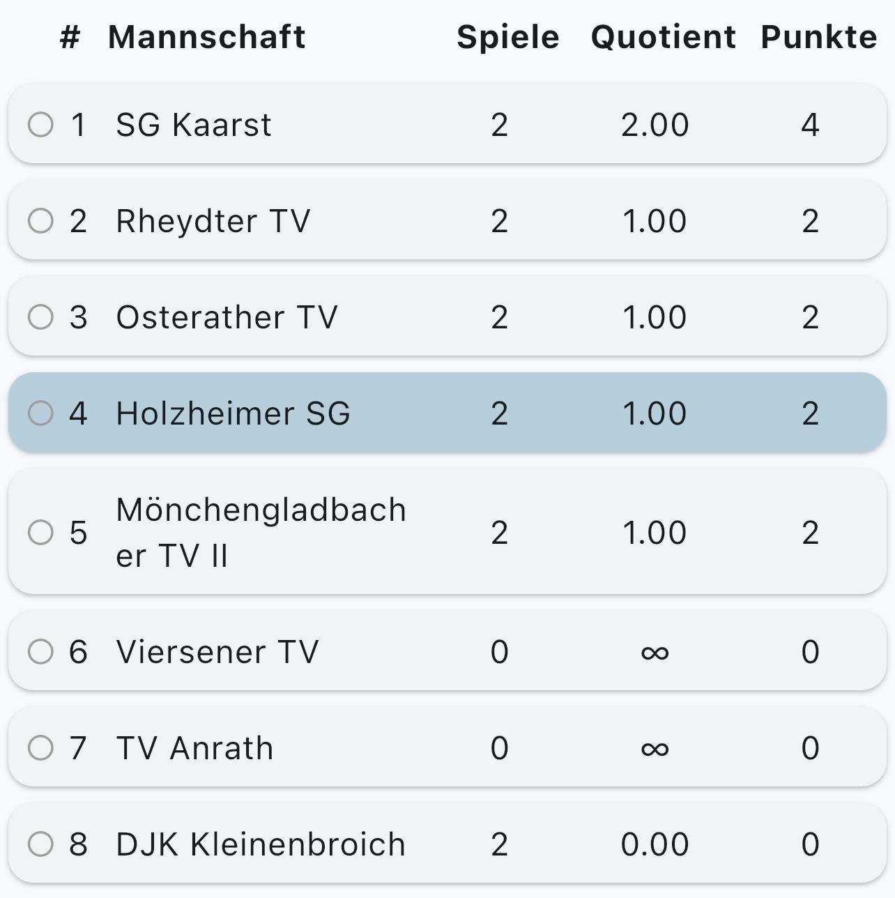Click the Mannschaft column header
This screenshot has height=898, width=895.
[206, 37]
